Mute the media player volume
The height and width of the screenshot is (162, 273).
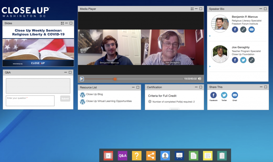click(200, 79)
